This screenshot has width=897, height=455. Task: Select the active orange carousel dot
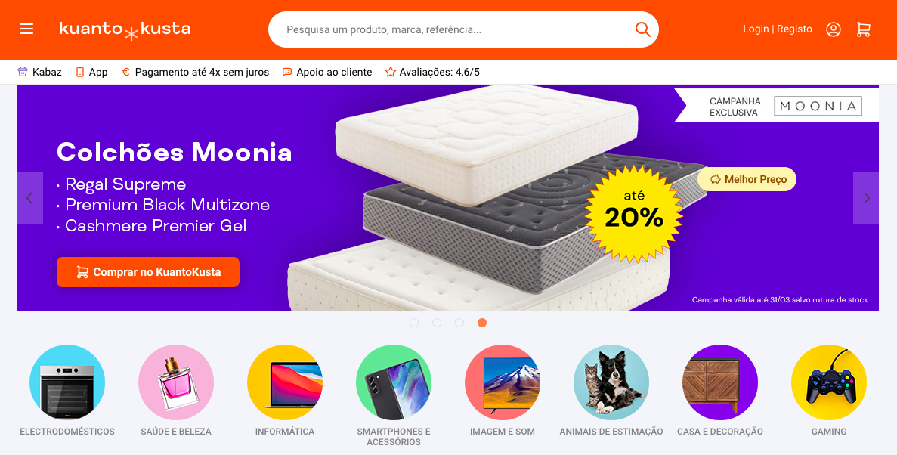481,323
